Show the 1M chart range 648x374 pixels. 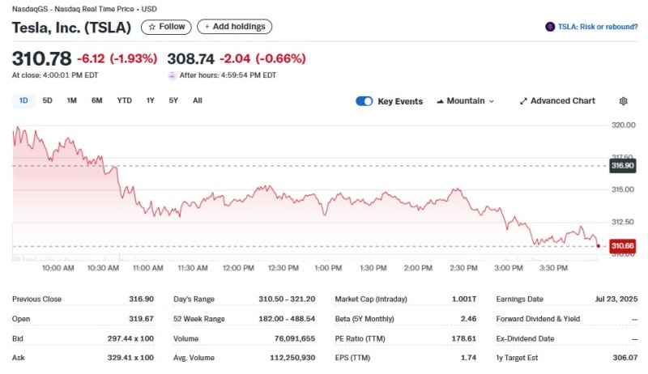pos(72,100)
